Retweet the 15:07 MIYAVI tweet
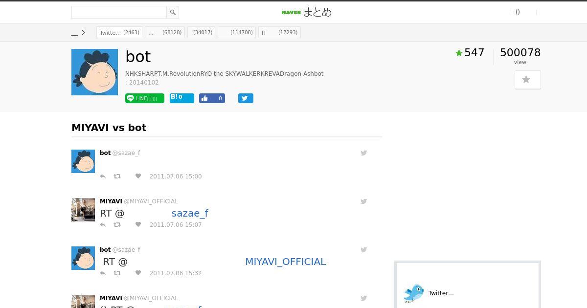The width and height of the screenshot is (587, 308). 117,225
